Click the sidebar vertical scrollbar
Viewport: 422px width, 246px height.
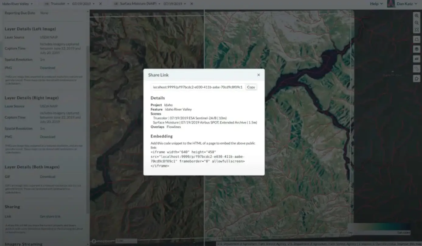pos(88,129)
